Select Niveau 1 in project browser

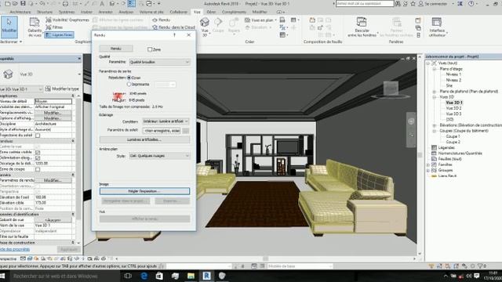(x=453, y=74)
